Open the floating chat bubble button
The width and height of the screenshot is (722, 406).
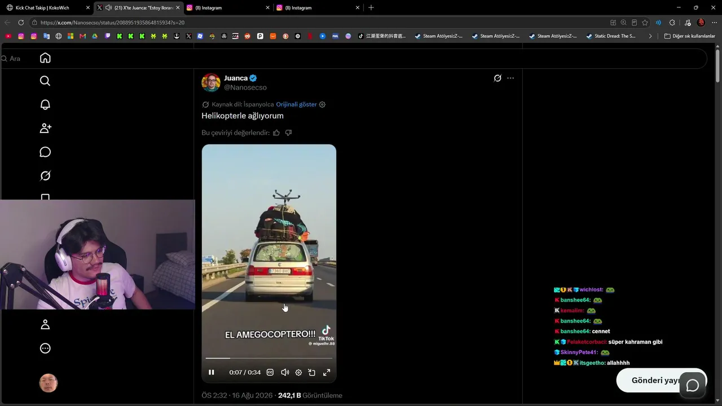coord(693,385)
